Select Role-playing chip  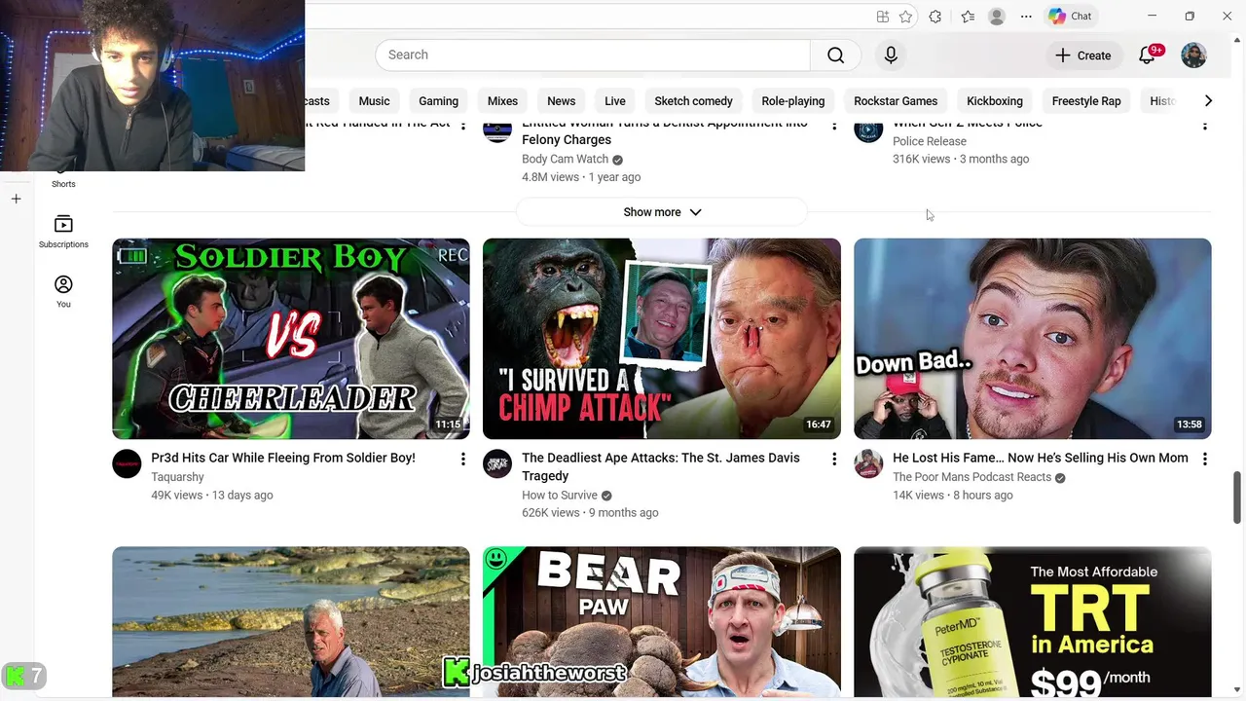click(x=792, y=101)
